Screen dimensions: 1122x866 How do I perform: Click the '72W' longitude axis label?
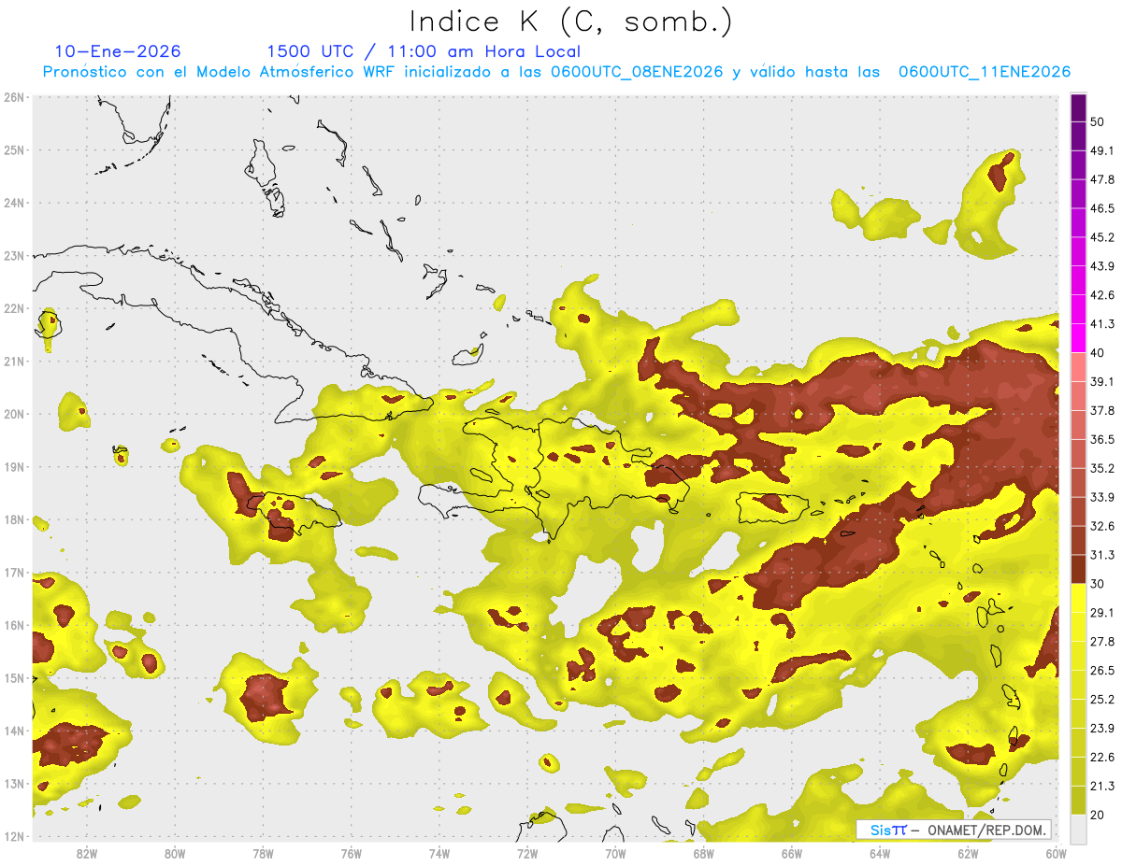[527, 854]
